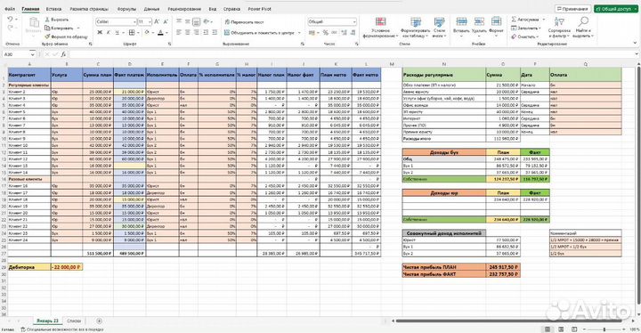Increase font size with the larger A
641x333 pixels.
point(157,21)
